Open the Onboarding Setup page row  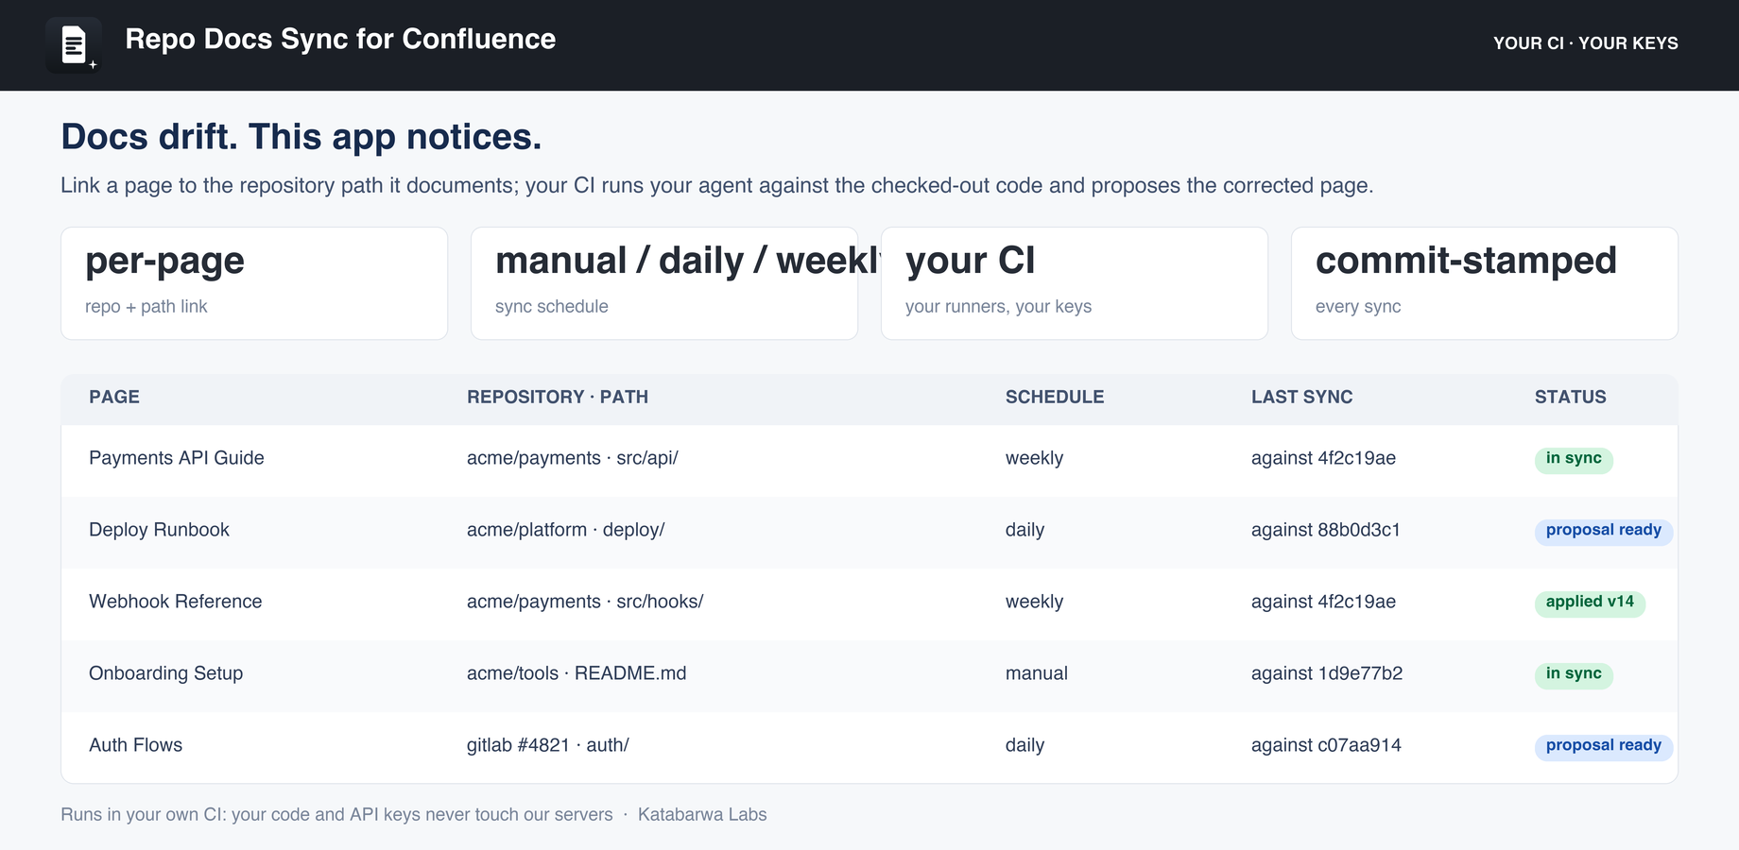click(869, 675)
